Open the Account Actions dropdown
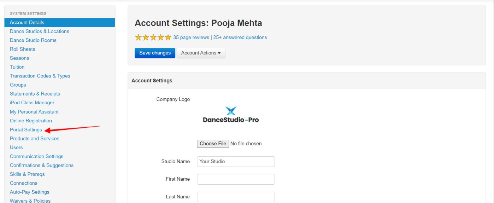This screenshot has height=203, width=494. (201, 53)
